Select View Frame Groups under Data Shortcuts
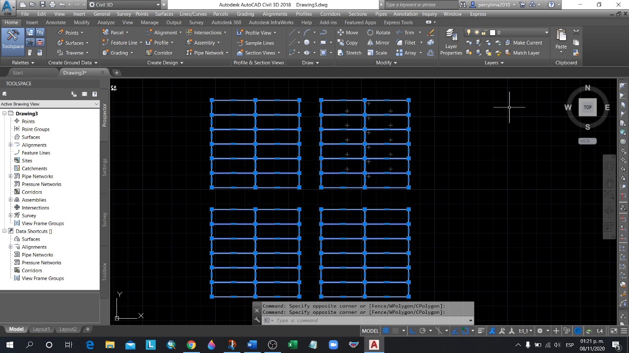 click(x=42, y=278)
